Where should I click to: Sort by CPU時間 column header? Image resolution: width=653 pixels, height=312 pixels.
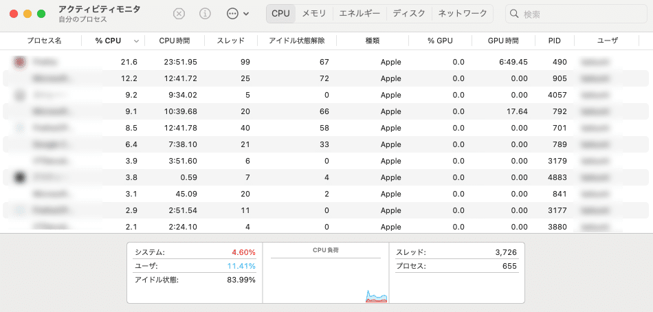174,41
